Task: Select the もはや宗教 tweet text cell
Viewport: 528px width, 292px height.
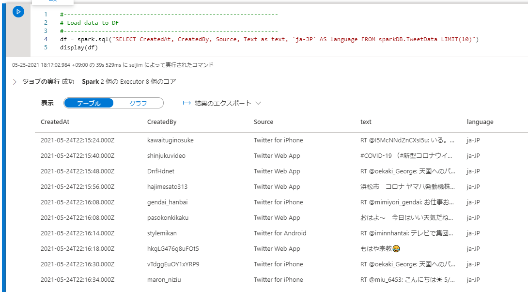Action: (x=380, y=248)
